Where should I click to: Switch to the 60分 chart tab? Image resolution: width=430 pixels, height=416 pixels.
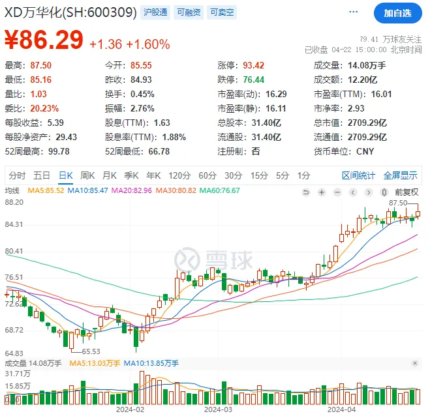(207, 175)
